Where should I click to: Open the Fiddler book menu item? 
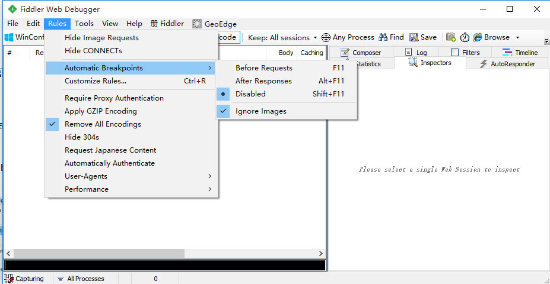(x=167, y=24)
